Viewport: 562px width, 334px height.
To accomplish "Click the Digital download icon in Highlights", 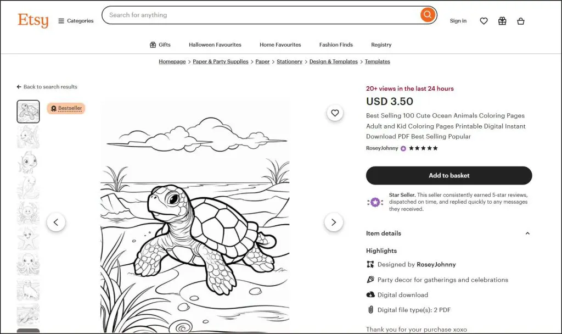I will tap(371, 295).
